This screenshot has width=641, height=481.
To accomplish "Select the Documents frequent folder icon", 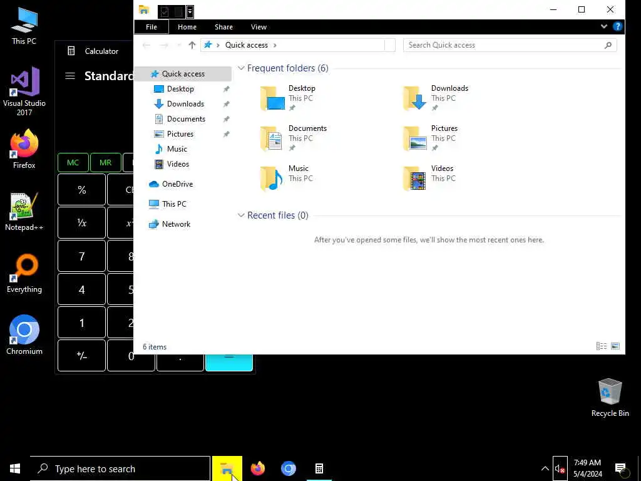I will point(273,138).
